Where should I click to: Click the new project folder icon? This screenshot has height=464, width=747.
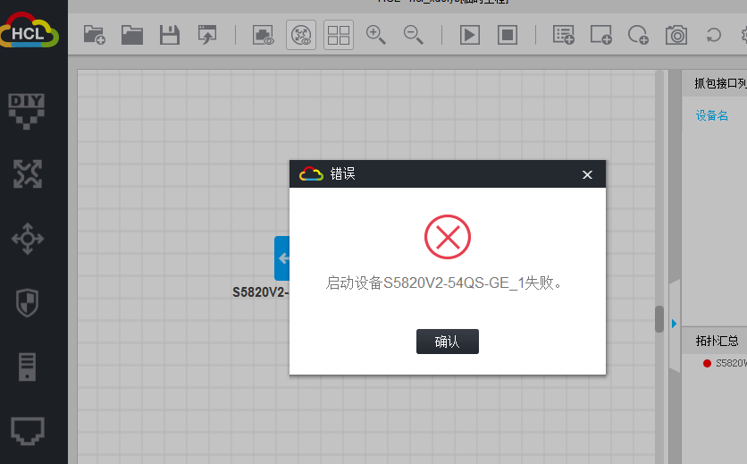coord(95,35)
